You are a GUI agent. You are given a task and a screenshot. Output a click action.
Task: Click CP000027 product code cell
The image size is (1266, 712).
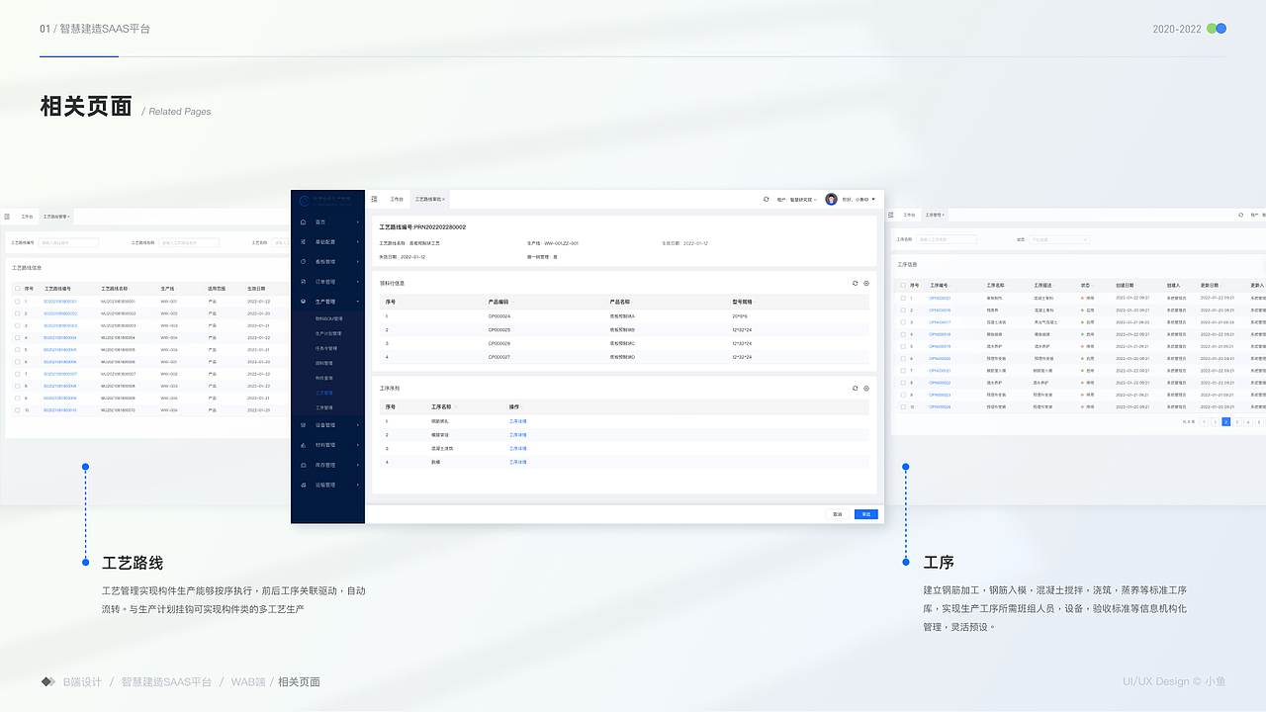pos(499,357)
